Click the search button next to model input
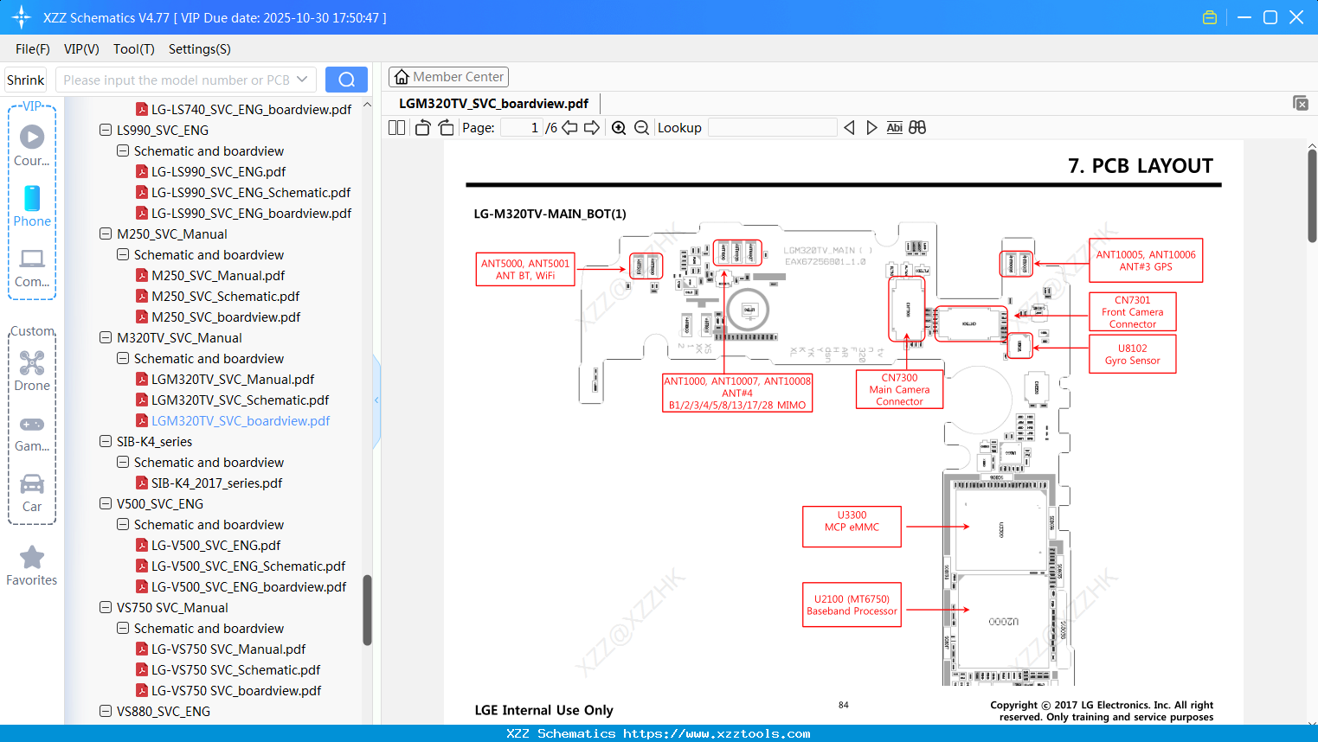Screen dimensions: 1318x742 click(x=346, y=80)
